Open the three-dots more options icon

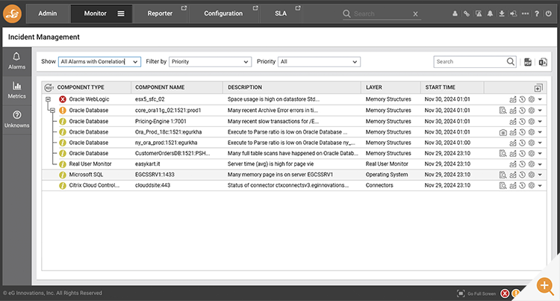[x=525, y=13]
